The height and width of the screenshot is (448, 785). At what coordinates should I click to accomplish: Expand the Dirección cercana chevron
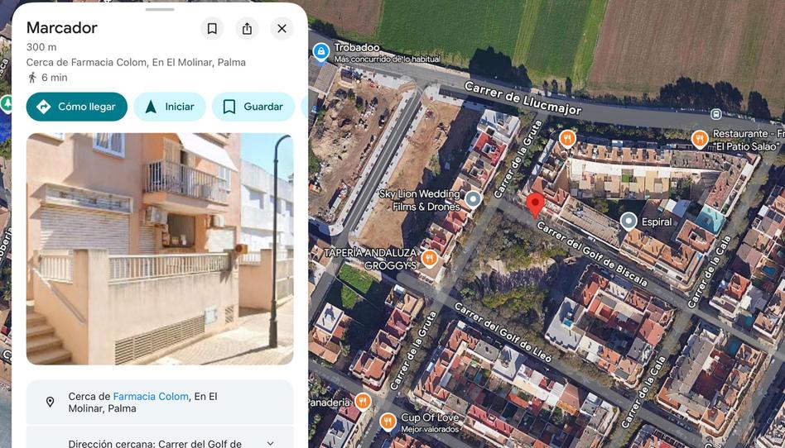coord(270,443)
